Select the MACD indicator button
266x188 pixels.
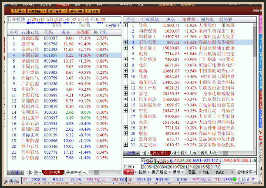click(220, 172)
